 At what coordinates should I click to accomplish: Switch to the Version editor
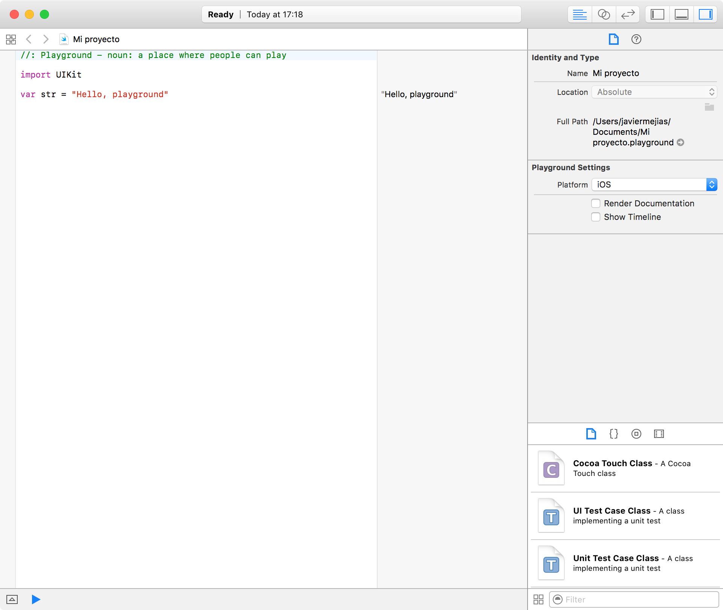tap(628, 14)
